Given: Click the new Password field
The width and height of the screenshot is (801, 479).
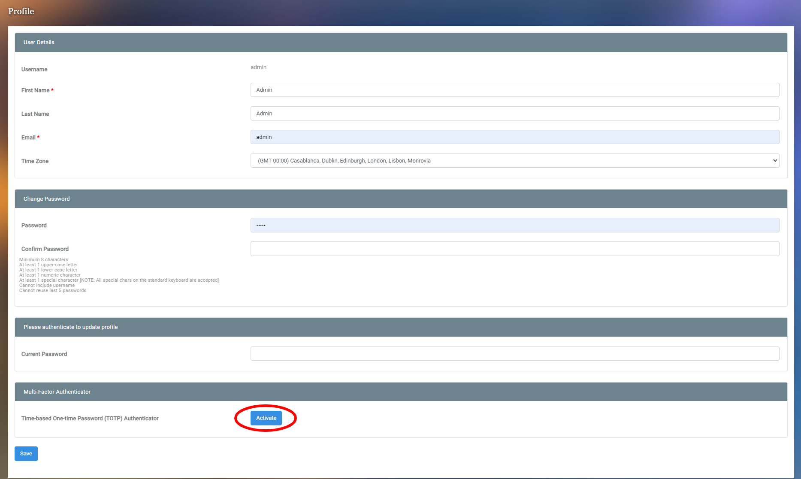Looking at the screenshot, I should click(x=515, y=225).
